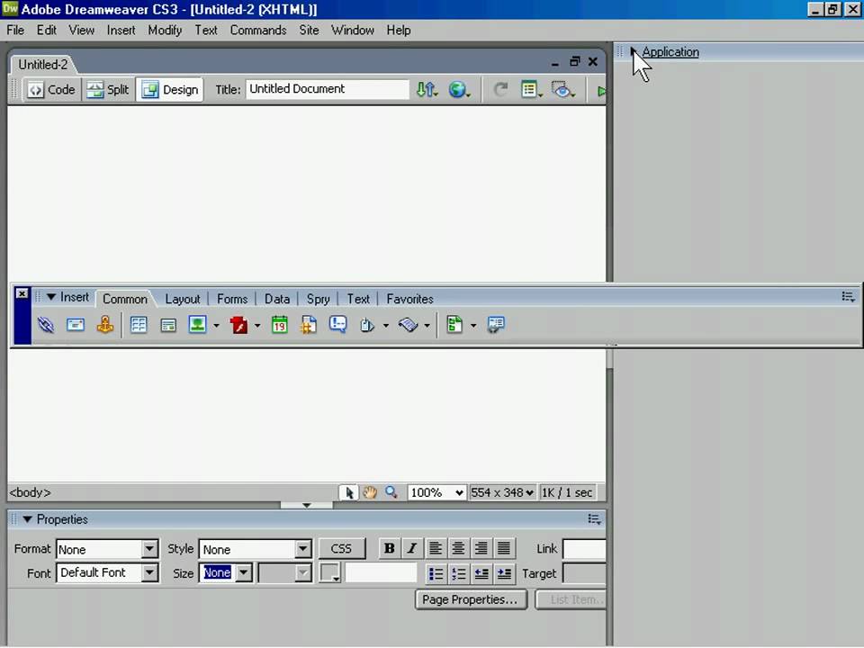This screenshot has width=864, height=648.
Task: Select the body tag selector
Action: [31, 492]
